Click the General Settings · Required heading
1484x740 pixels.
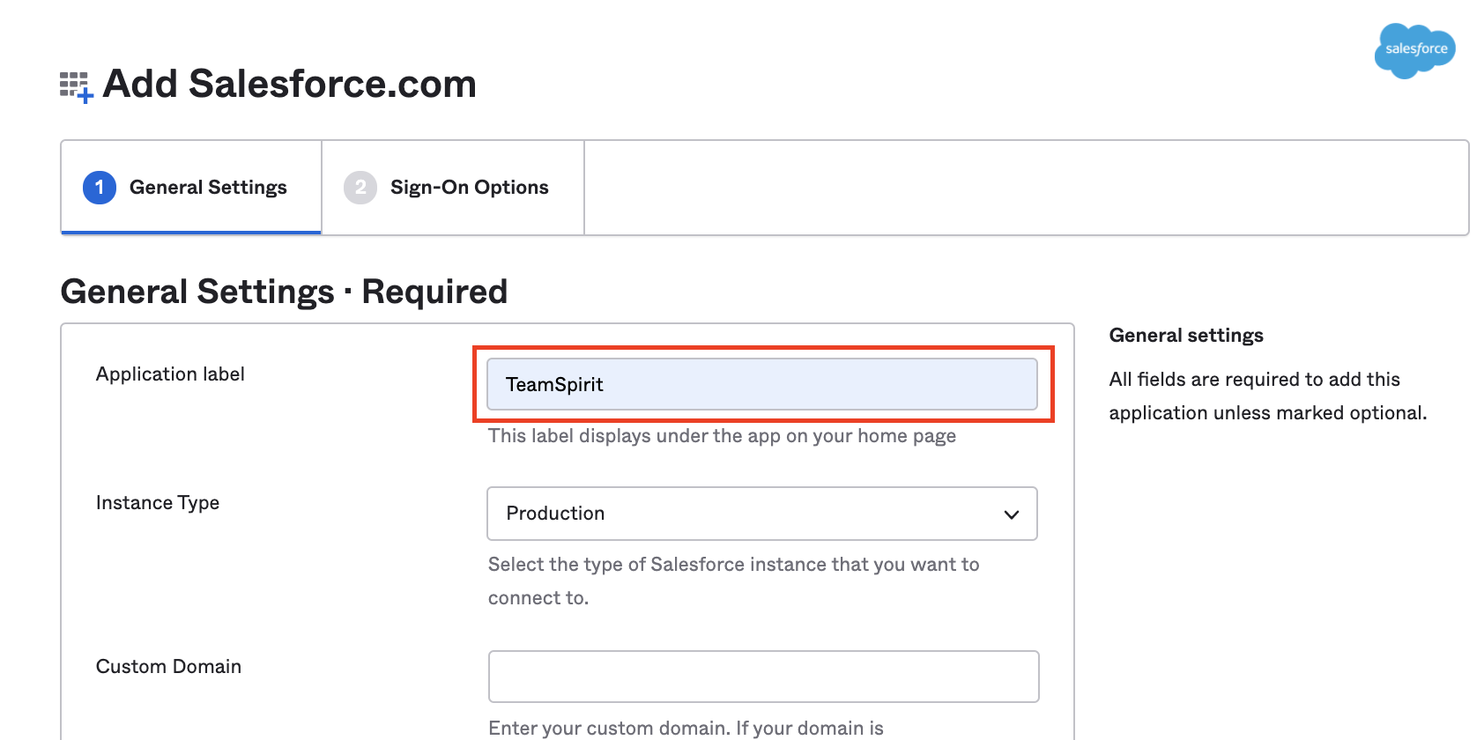tap(284, 292)
